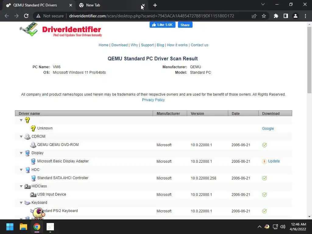Viewport: 312px width, 234px height.
Task: Open the Extensions puzzle icon
Action: click(x=276, y=16)
